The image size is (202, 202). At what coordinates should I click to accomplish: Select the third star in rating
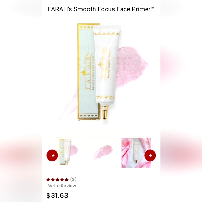(x=57, y=179)
